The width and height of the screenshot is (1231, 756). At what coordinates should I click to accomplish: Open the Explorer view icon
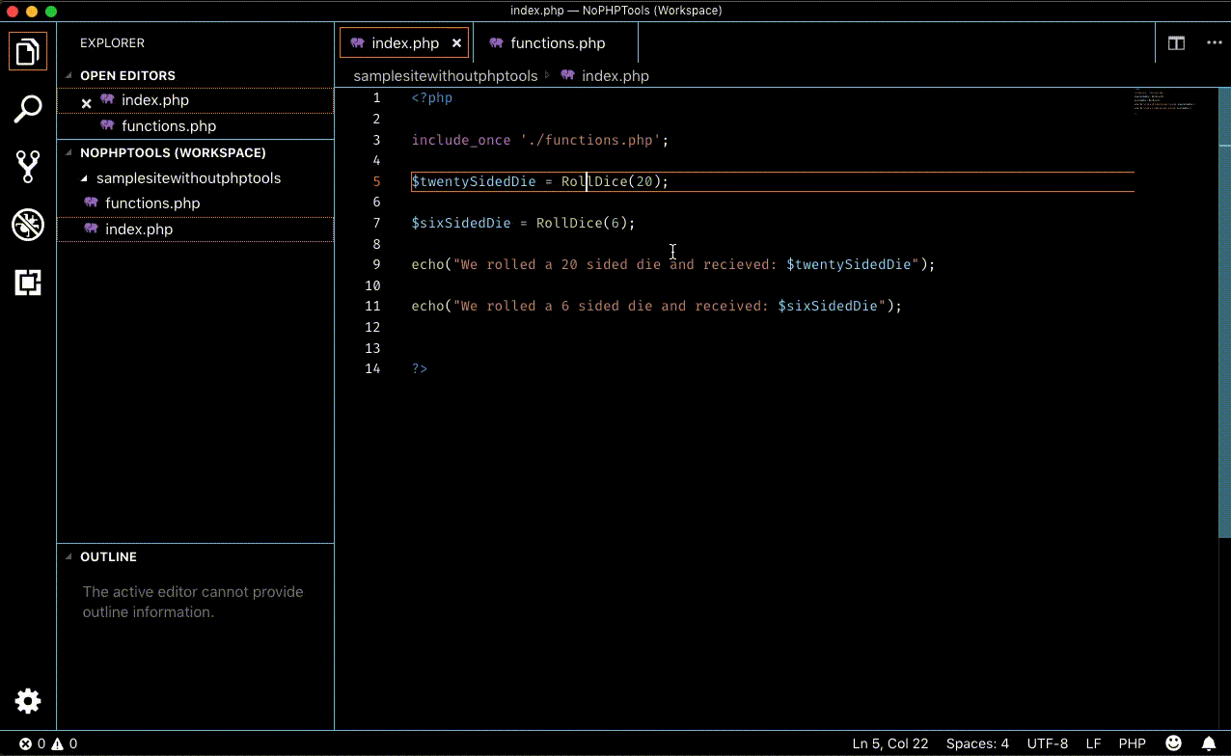click(x=28, y=51)
